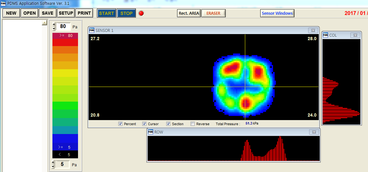Close the ROW histogram window
The width and height of the screenshot is (368, 172).
[x=314, y=132]
